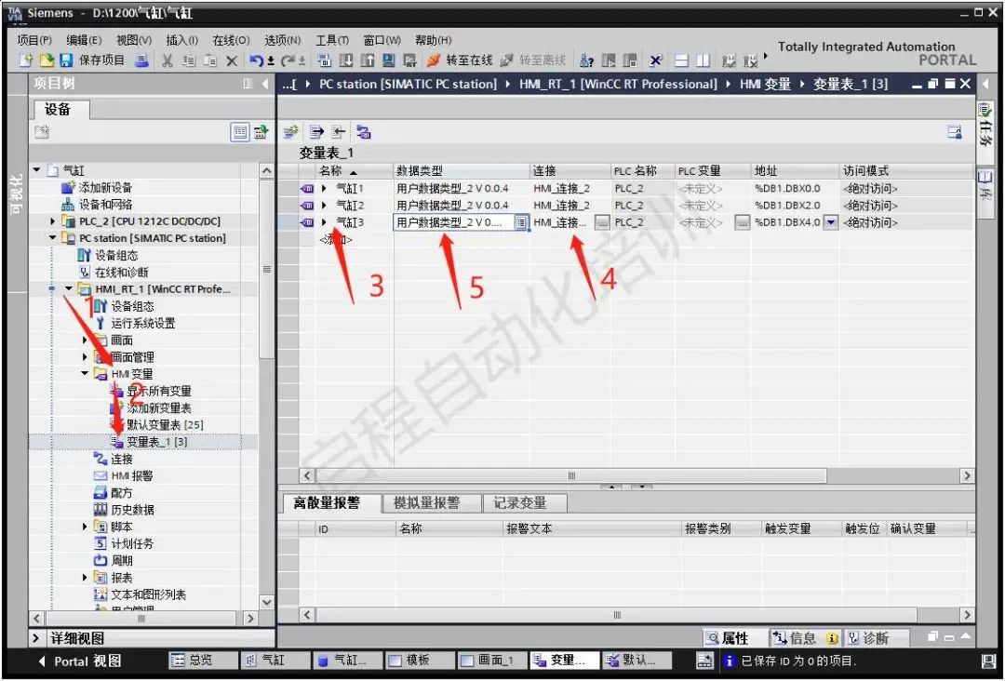Click browse button in 气缸3 PLC 变量 cell
Image resolution: width=1005 pixels, height=681 pixels.
pos(743,222)
